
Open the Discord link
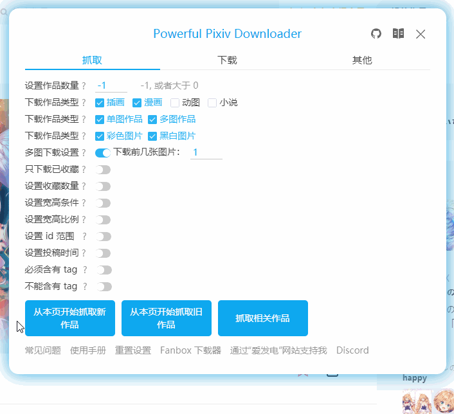(352, 350)
